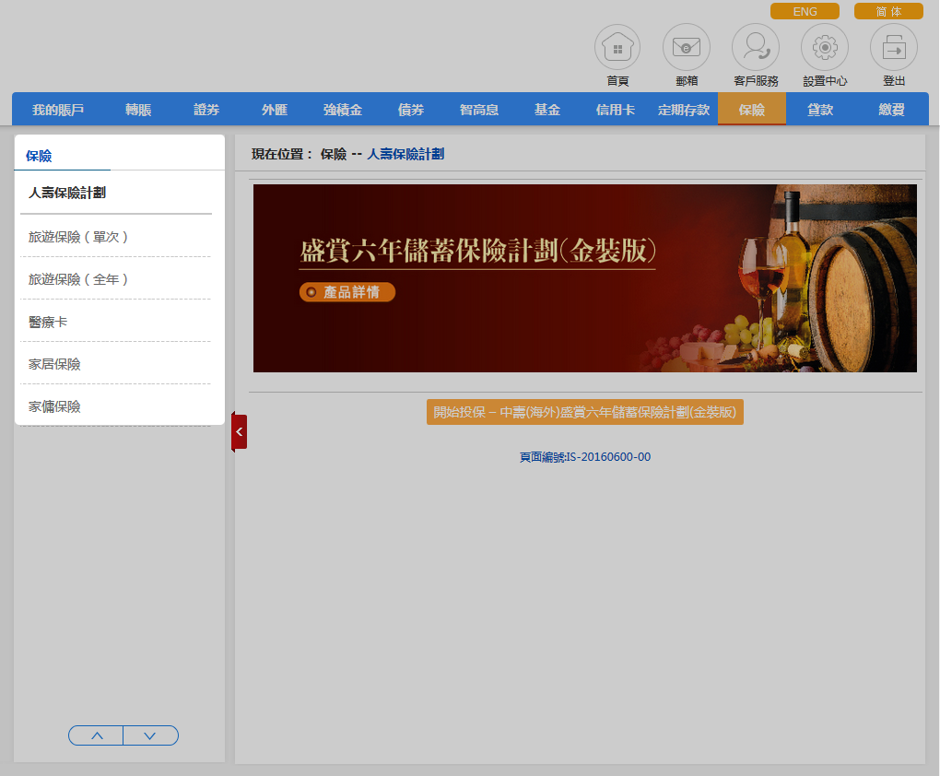Open the 我的賬戶 navigation tab
This screenshot has width=940, height=776.
coord(58,110)
